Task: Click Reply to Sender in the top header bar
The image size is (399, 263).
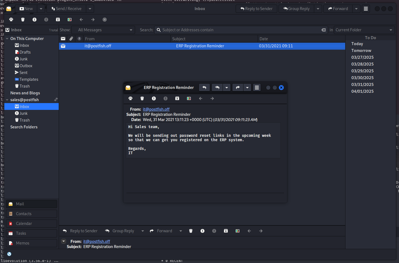Action: click(x=256, y=9)
